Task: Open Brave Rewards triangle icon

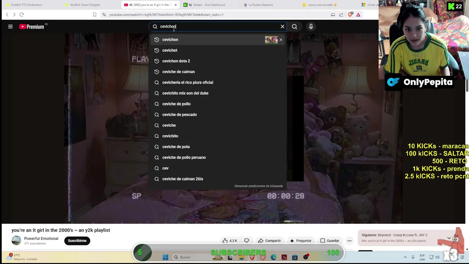Action: [358, 15]
